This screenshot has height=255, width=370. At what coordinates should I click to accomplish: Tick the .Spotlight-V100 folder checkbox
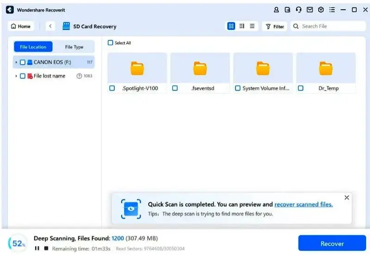(112, 88)
